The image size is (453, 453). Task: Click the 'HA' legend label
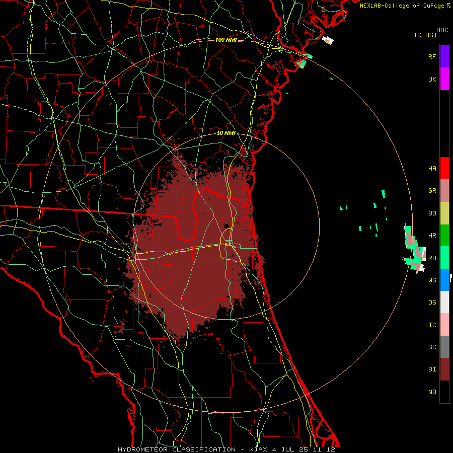click(432, 168)
